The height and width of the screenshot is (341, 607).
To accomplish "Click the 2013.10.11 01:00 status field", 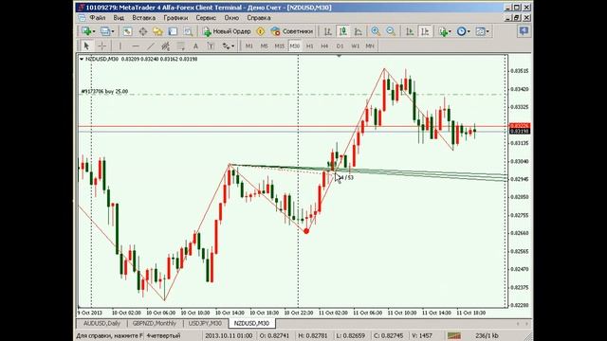I will pyautogui.click(x=229, y=335).
